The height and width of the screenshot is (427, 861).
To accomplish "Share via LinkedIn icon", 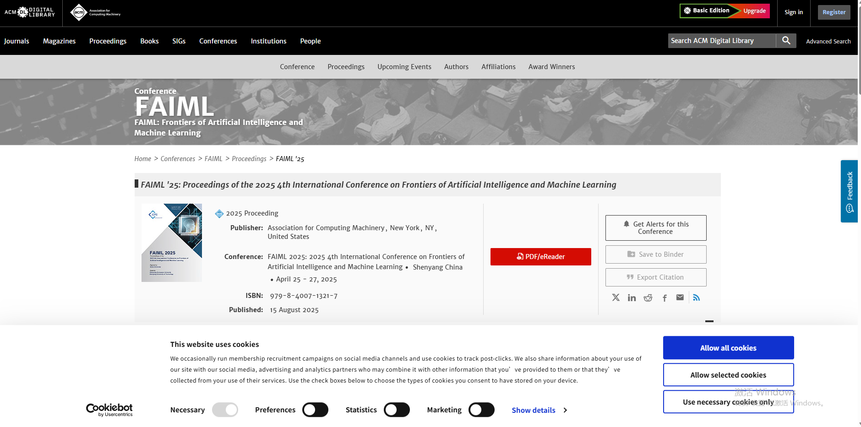I will [x=632, y=298].
